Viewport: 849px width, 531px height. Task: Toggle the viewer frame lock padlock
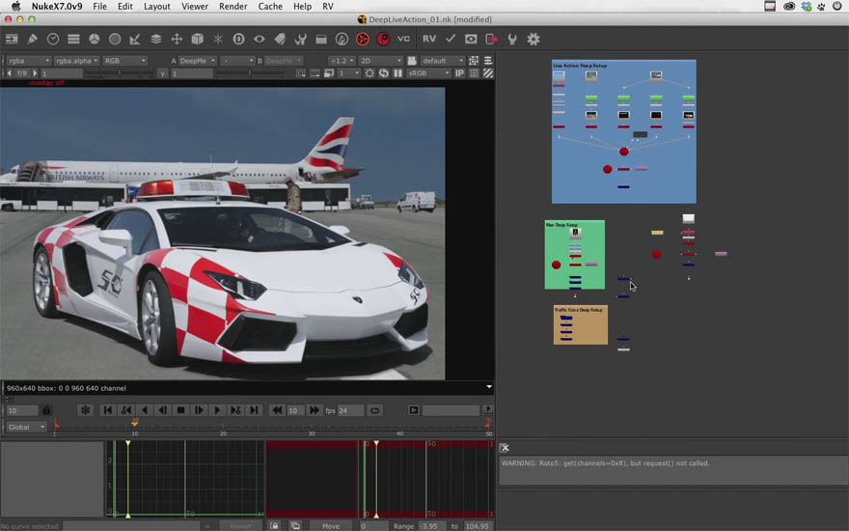coord(46,410)
